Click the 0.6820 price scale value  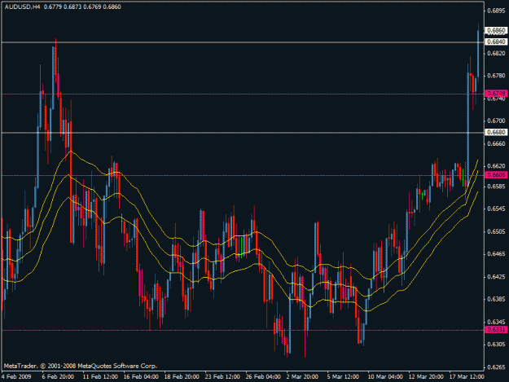click(x=497, y=53)
